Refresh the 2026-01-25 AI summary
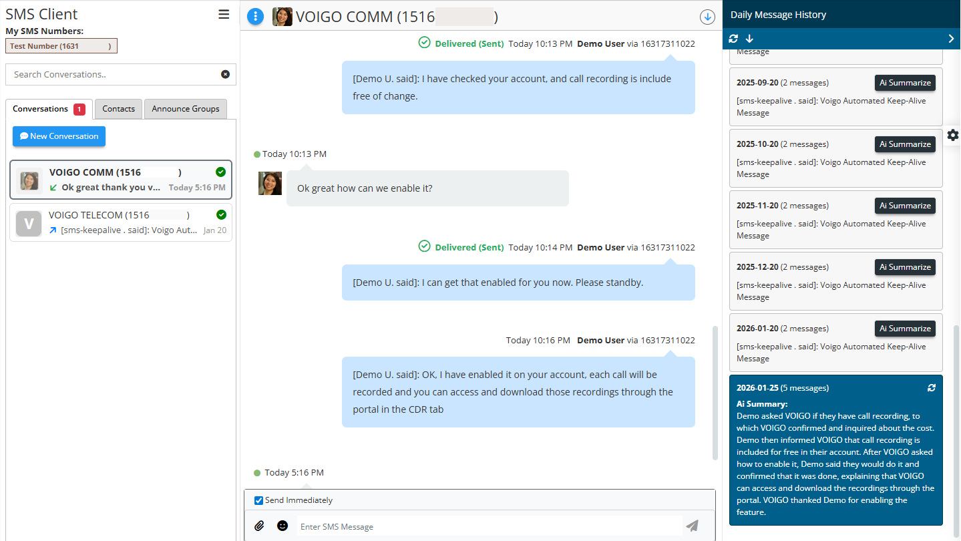 tap(932, 388)
